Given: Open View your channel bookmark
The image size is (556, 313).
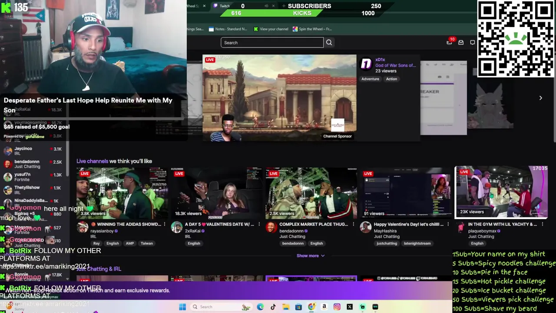Looking at the screenshot, I should pos(271,29).
